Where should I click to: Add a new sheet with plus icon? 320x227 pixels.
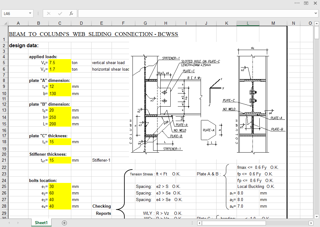64,223
